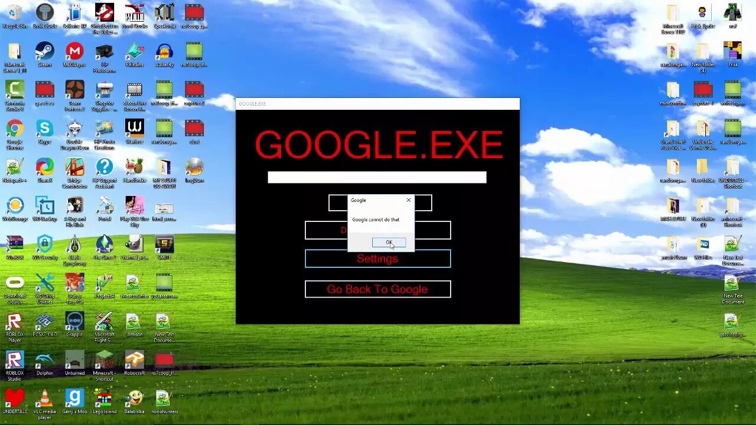Select the Team Fortress 2 desktop icon
This screenshot has width=756, height=425.
[x=74, y=96]
